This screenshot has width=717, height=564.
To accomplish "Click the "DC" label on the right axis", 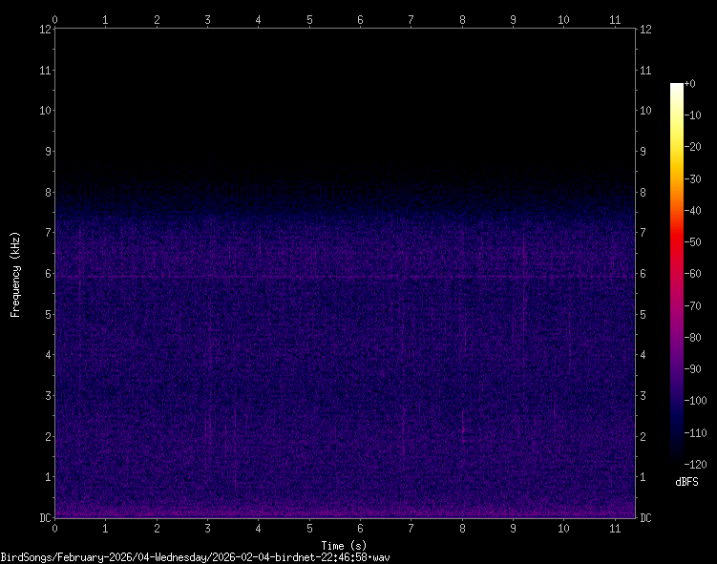I will [646, 518].
